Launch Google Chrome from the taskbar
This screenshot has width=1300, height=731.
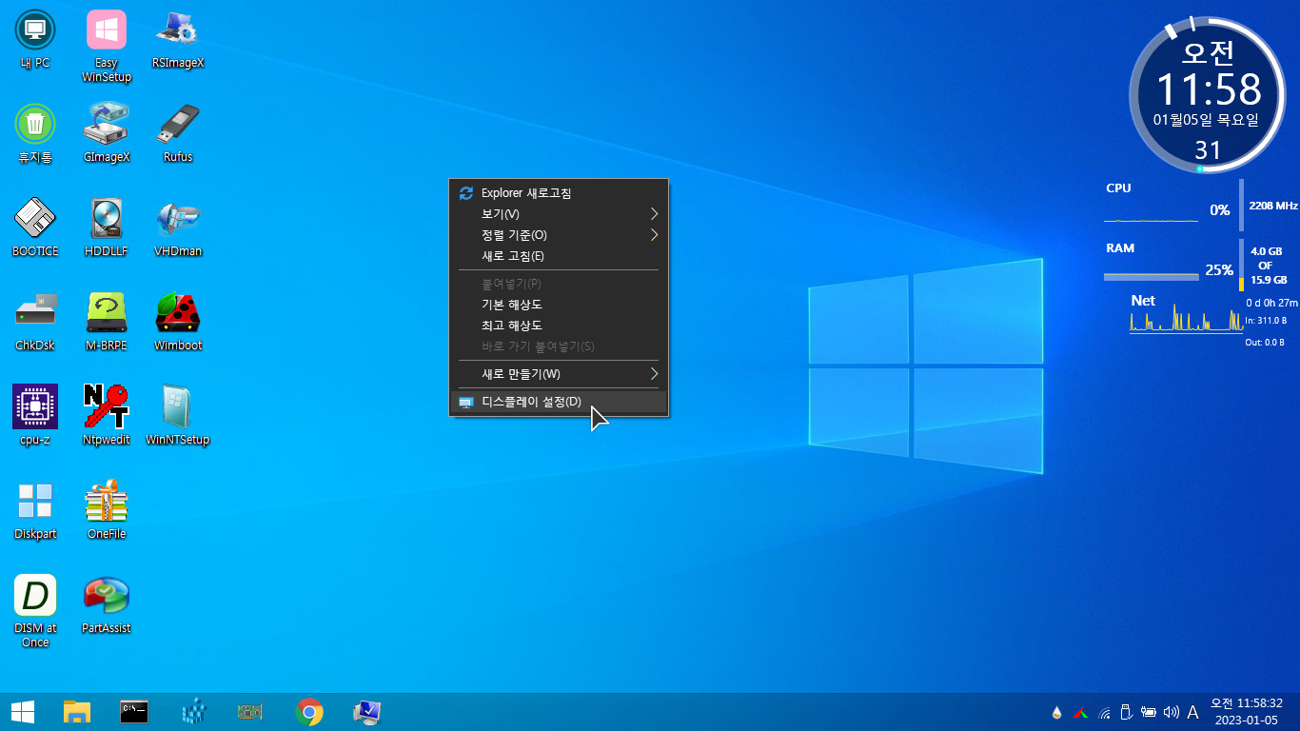coord(308,712)
